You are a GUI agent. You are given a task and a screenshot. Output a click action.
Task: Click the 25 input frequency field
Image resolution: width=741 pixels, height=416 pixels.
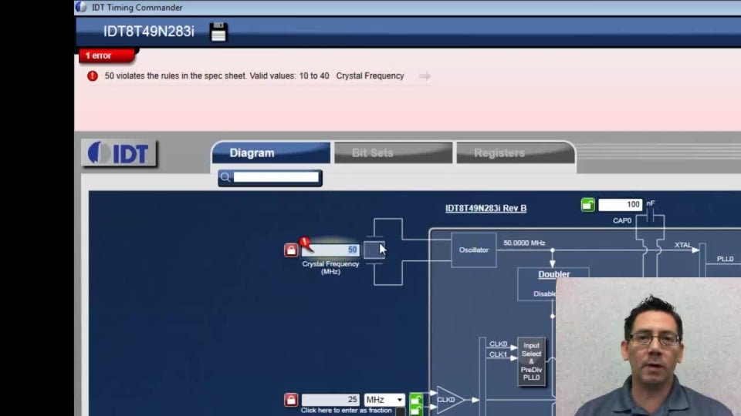tap(330, 400)
